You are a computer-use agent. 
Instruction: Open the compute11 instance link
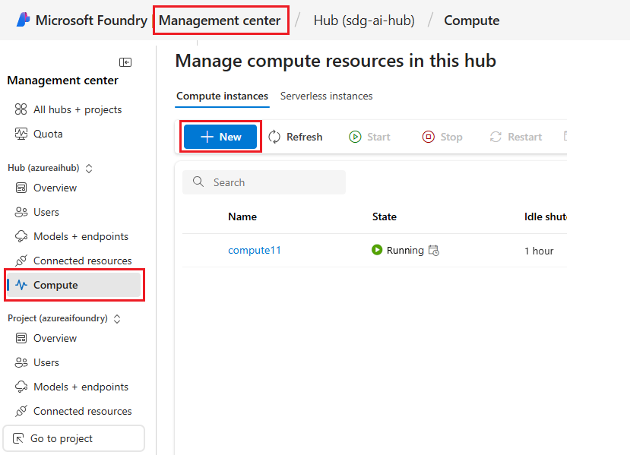tap(255, 250)
